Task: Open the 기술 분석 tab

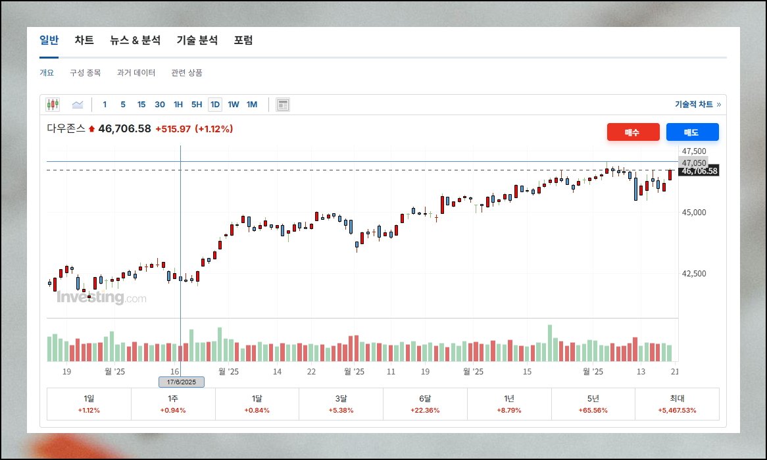Action: (x=197, y=40)
